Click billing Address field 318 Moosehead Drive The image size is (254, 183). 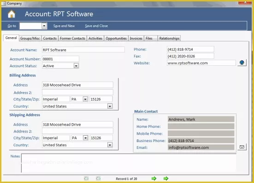tap(77, 85)
